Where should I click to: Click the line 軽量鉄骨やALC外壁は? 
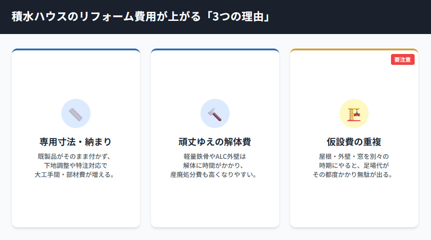215,157
